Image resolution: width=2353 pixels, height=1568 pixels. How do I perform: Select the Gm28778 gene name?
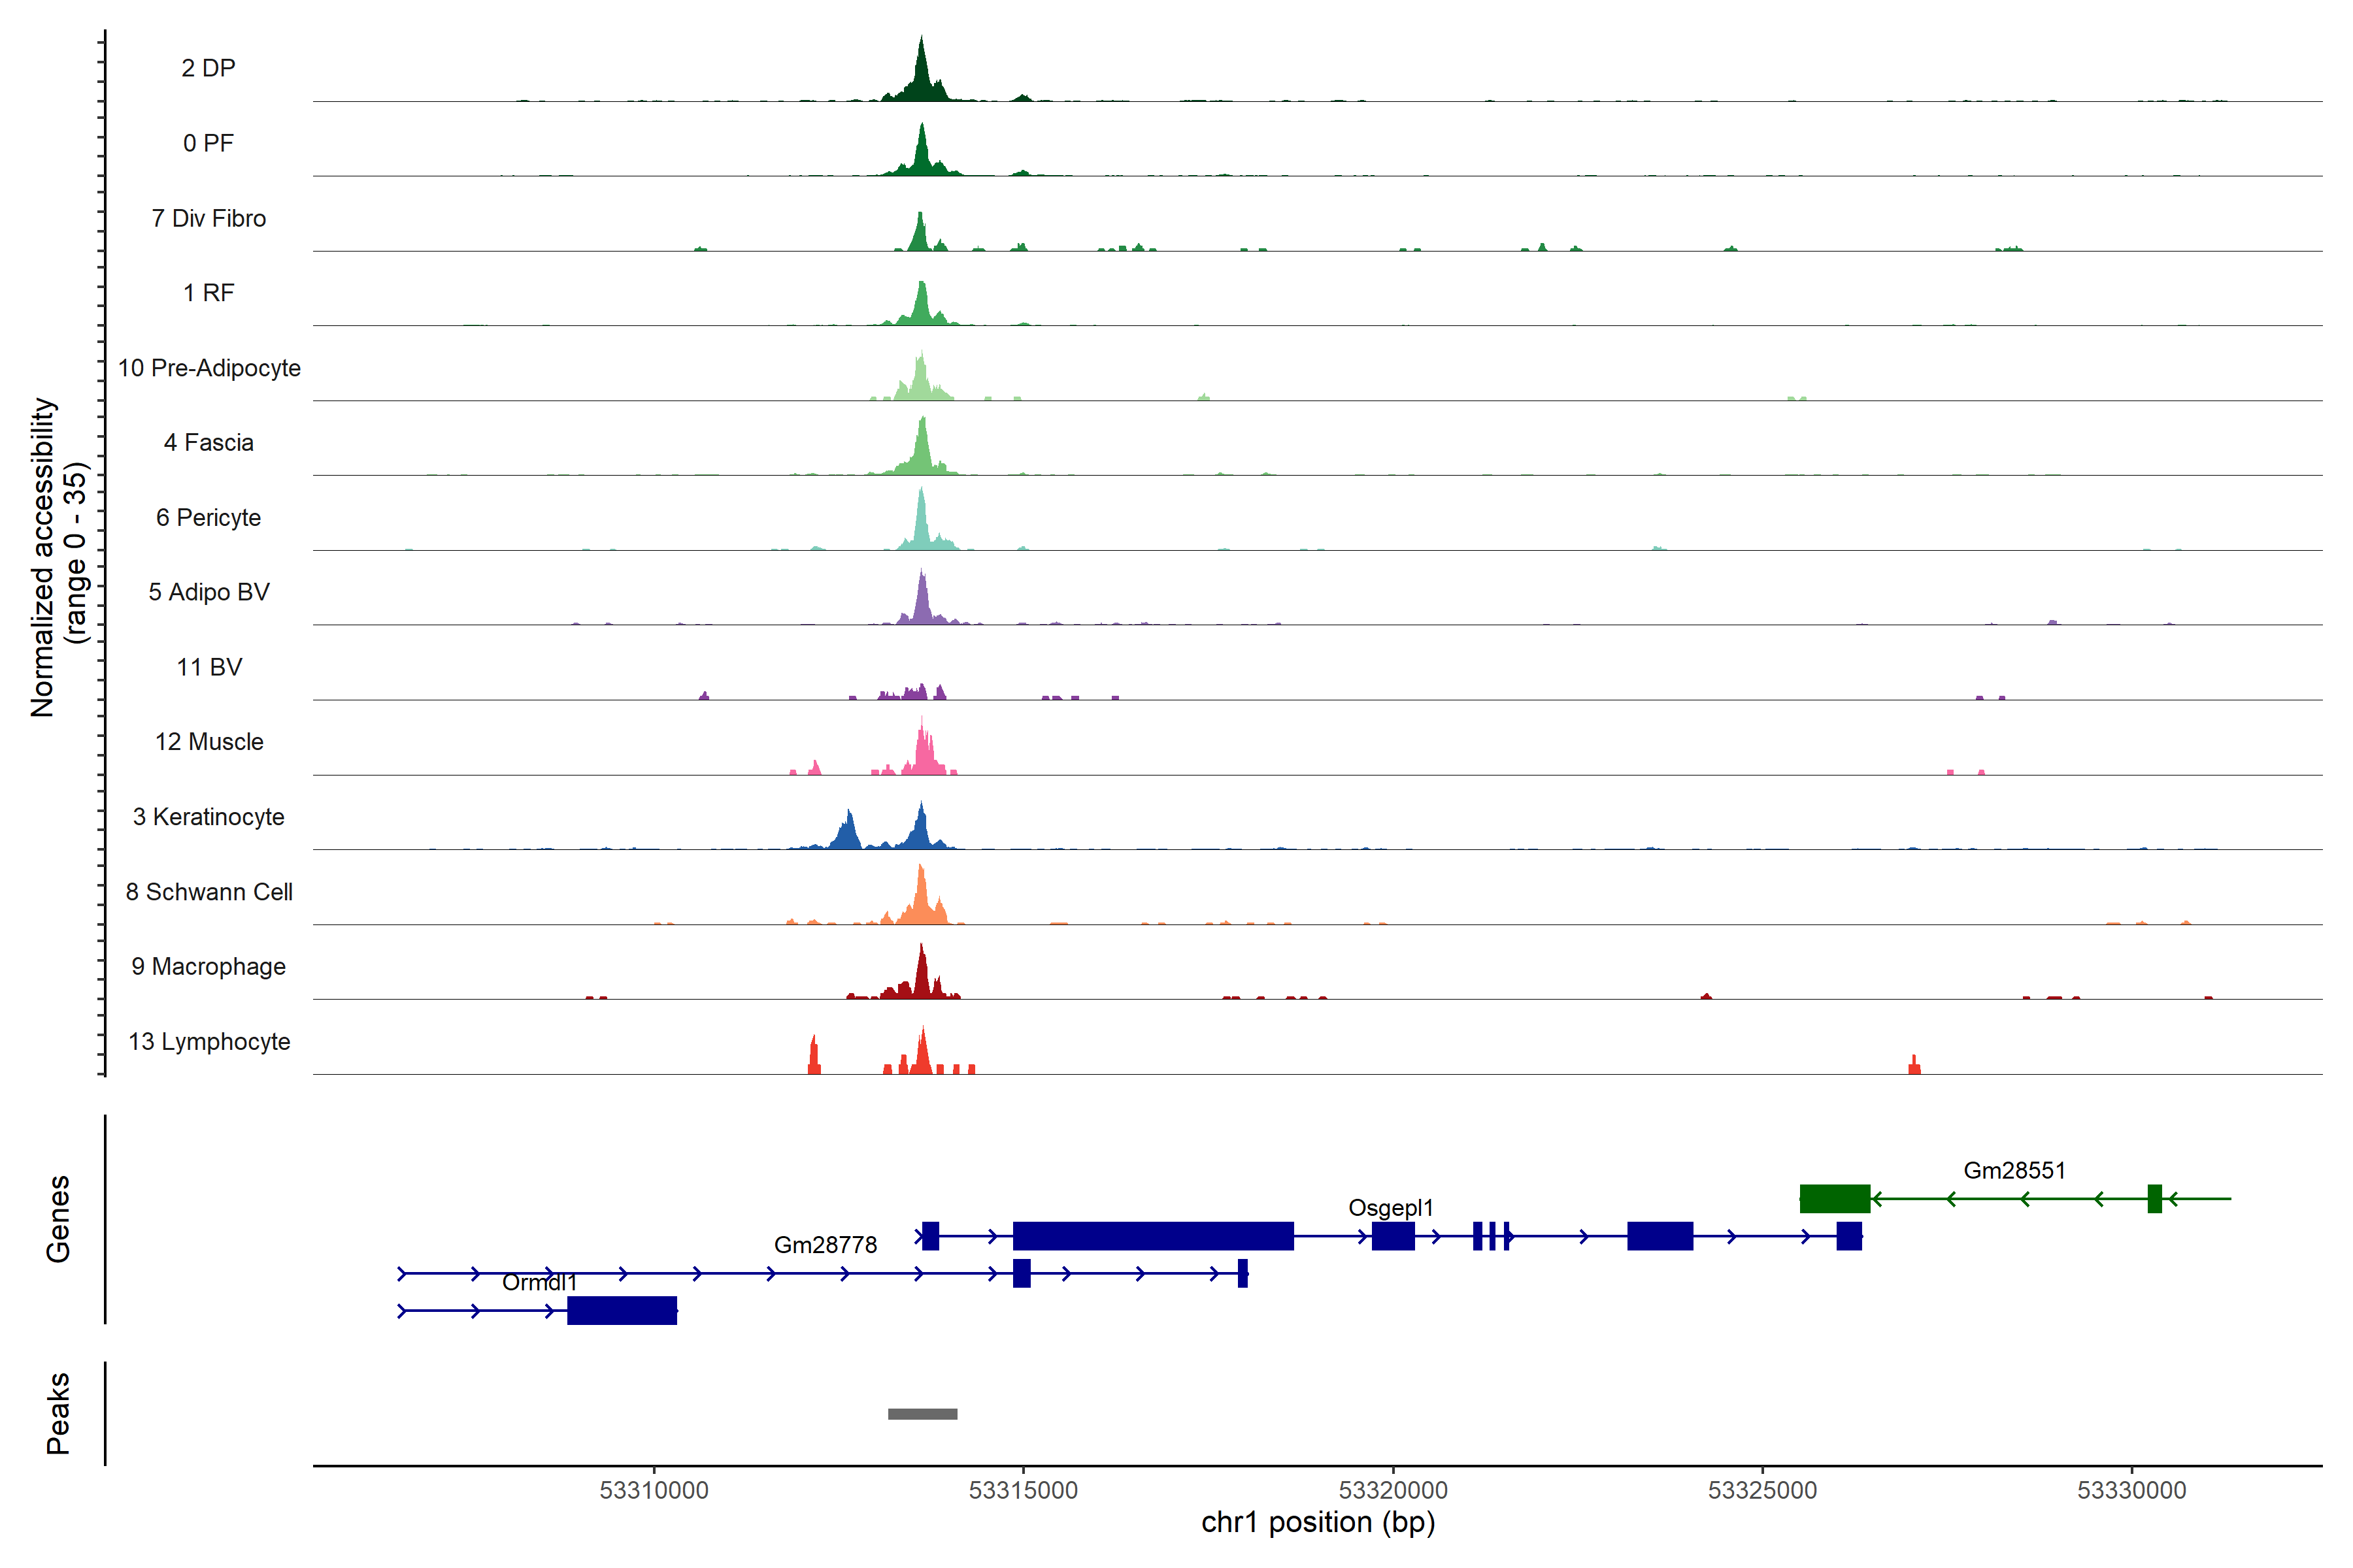pos(826,1245)
